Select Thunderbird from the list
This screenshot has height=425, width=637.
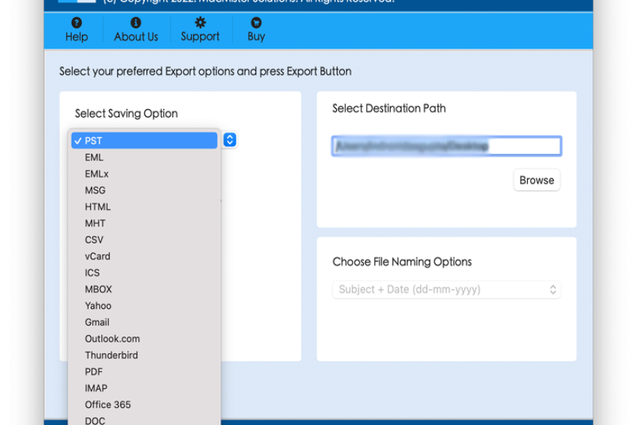tap(111, 355)
